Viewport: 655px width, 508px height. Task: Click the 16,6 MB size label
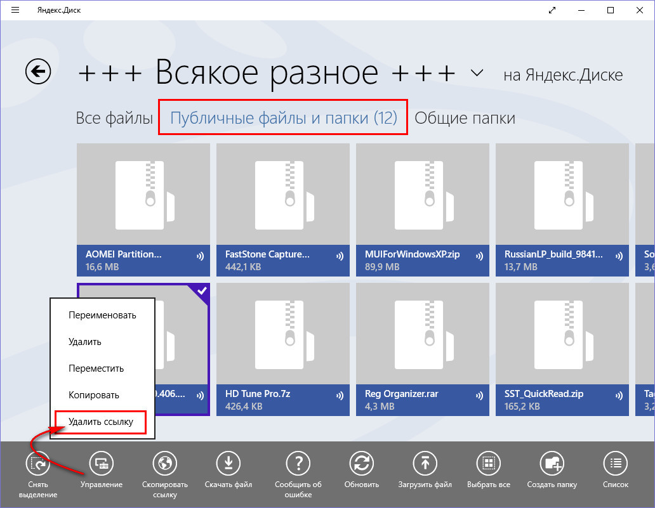pos(102,267)
